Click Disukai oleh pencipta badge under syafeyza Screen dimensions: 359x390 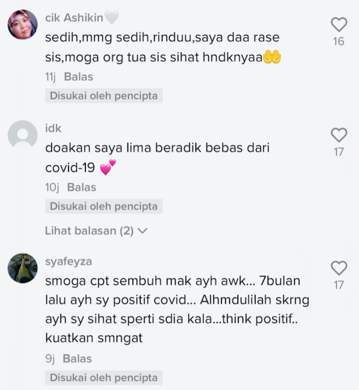pos(104,378)
